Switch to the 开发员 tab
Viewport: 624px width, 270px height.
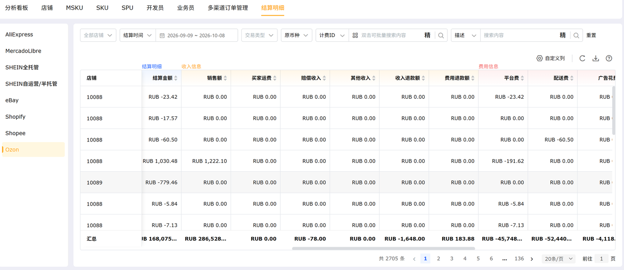(155, 8)
